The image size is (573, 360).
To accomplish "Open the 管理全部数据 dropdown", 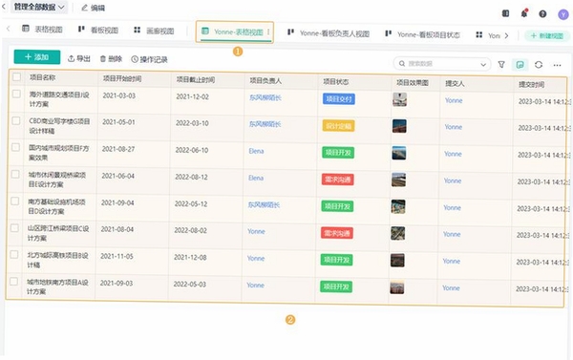I will point(39,7).
